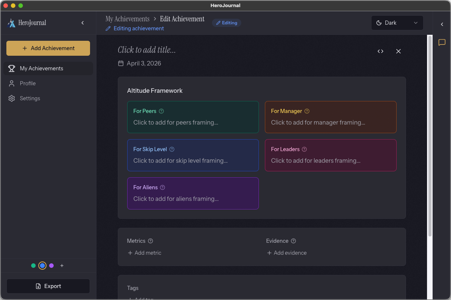Click the Add Achievement button
Image resolution: width=451 pixels, height=300 pixels.
[x=48, y=48]
